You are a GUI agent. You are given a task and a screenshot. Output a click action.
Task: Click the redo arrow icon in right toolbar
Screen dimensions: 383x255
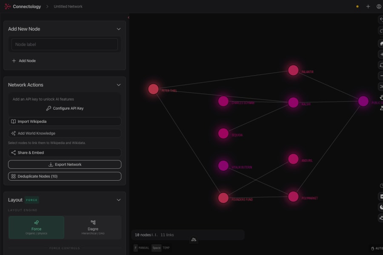pos(381,31)
